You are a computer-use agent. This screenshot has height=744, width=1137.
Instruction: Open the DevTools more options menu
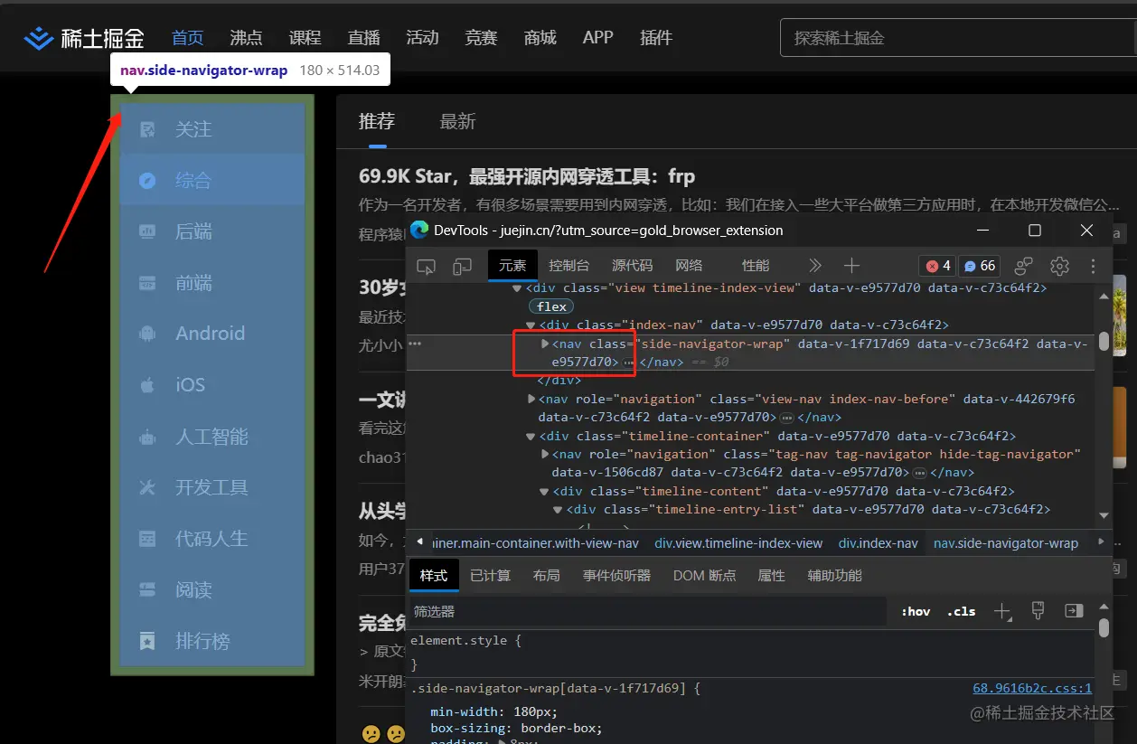click(x=1094, y=266)
